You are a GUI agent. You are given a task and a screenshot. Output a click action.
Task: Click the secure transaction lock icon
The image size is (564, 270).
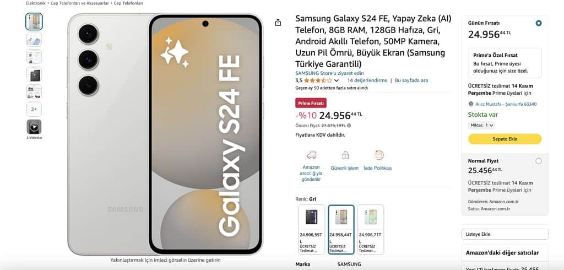pyautogui.click(x=345, y=155)
